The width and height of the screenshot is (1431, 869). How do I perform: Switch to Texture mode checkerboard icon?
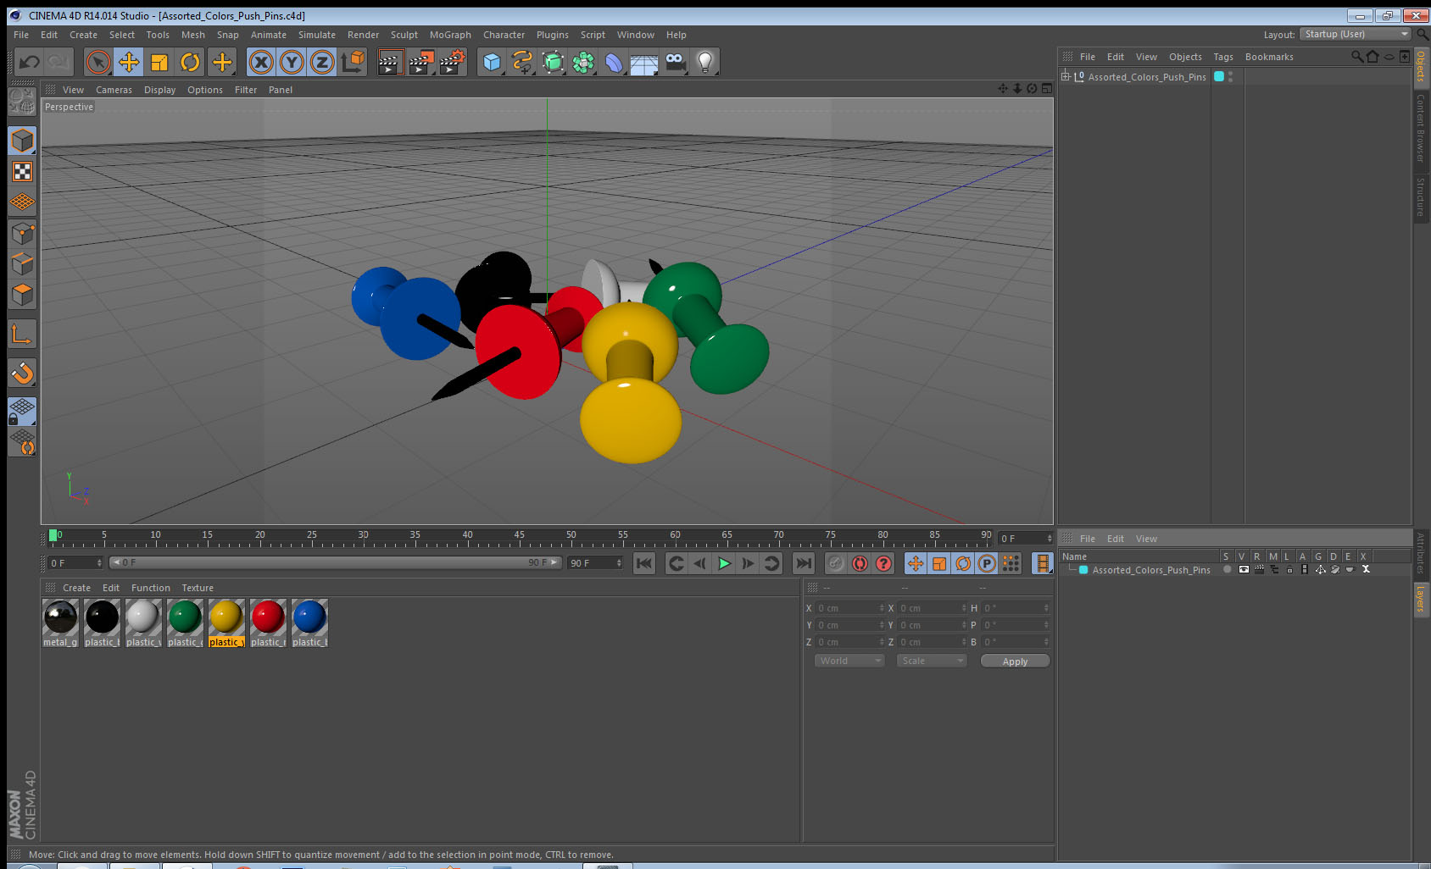(22, 172)
